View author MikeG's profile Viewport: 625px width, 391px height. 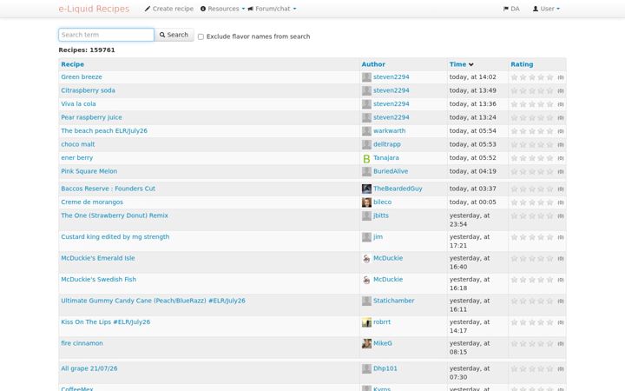click(x=383, y=343)
